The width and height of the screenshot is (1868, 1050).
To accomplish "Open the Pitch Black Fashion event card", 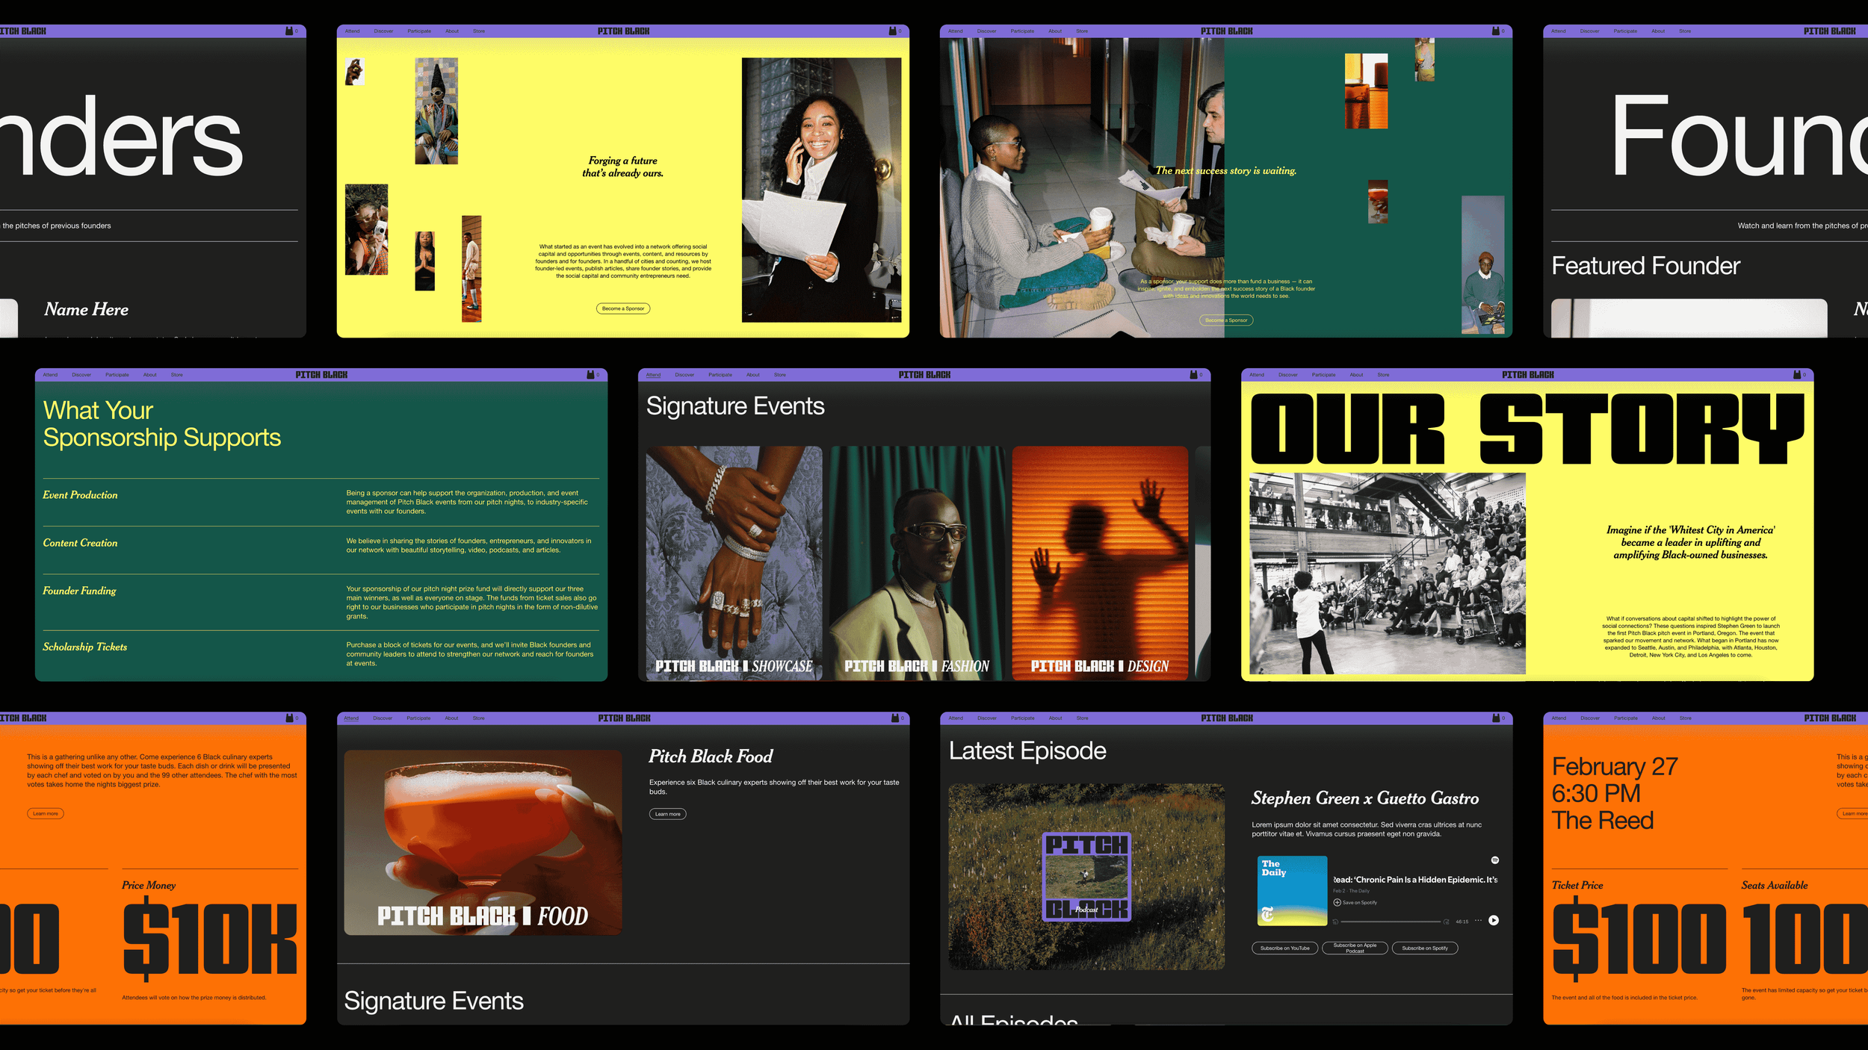I will 917,563.
